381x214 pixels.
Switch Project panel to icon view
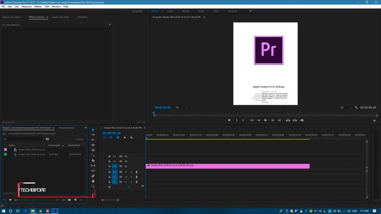(10, 200)
